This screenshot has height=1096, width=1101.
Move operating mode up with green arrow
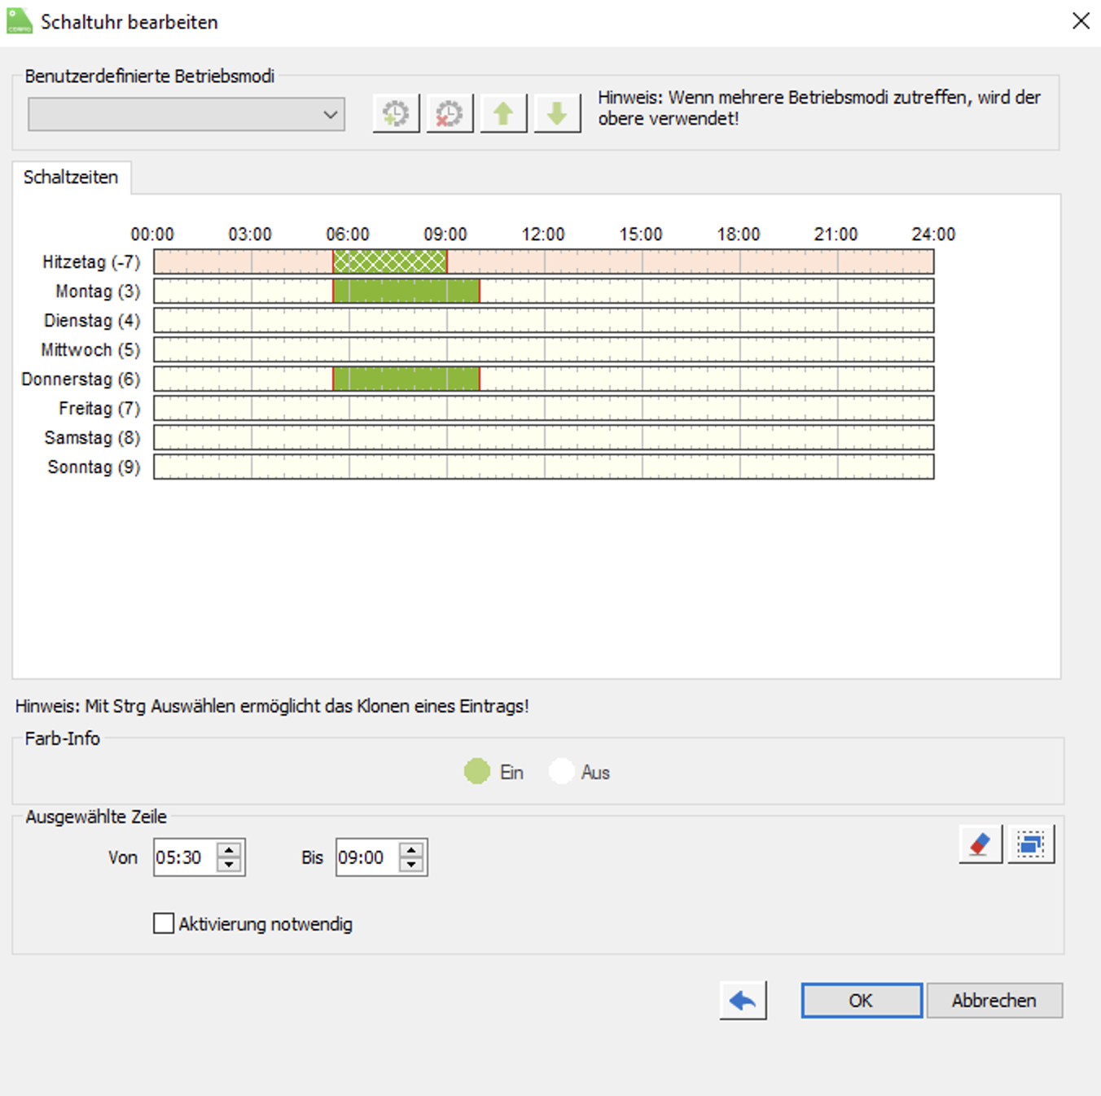pyautogui.click(x=503, y=113)
